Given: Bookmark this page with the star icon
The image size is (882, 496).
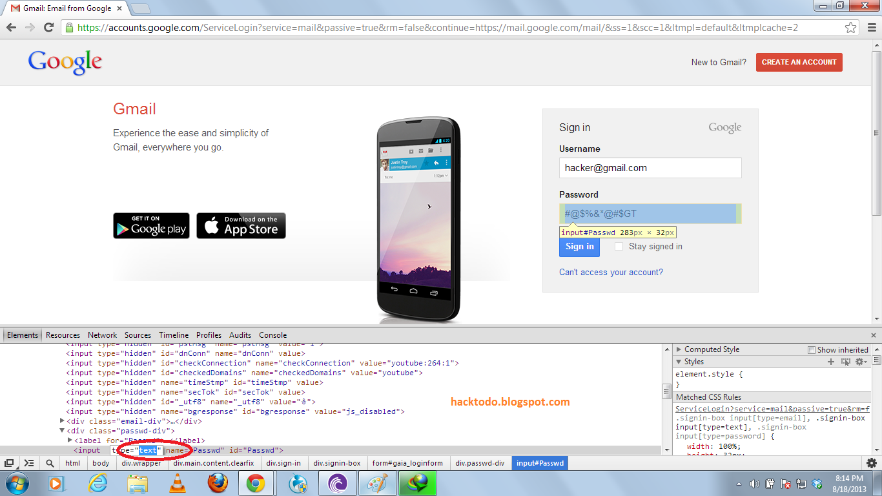Looking at the screenshot, I should [851, 28].
